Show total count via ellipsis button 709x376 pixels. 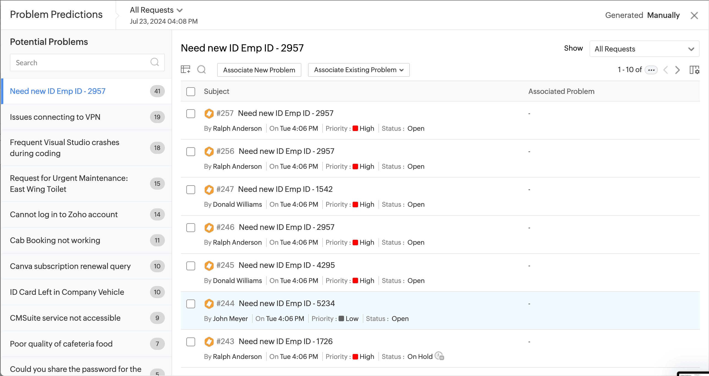[x=651, y=70]
